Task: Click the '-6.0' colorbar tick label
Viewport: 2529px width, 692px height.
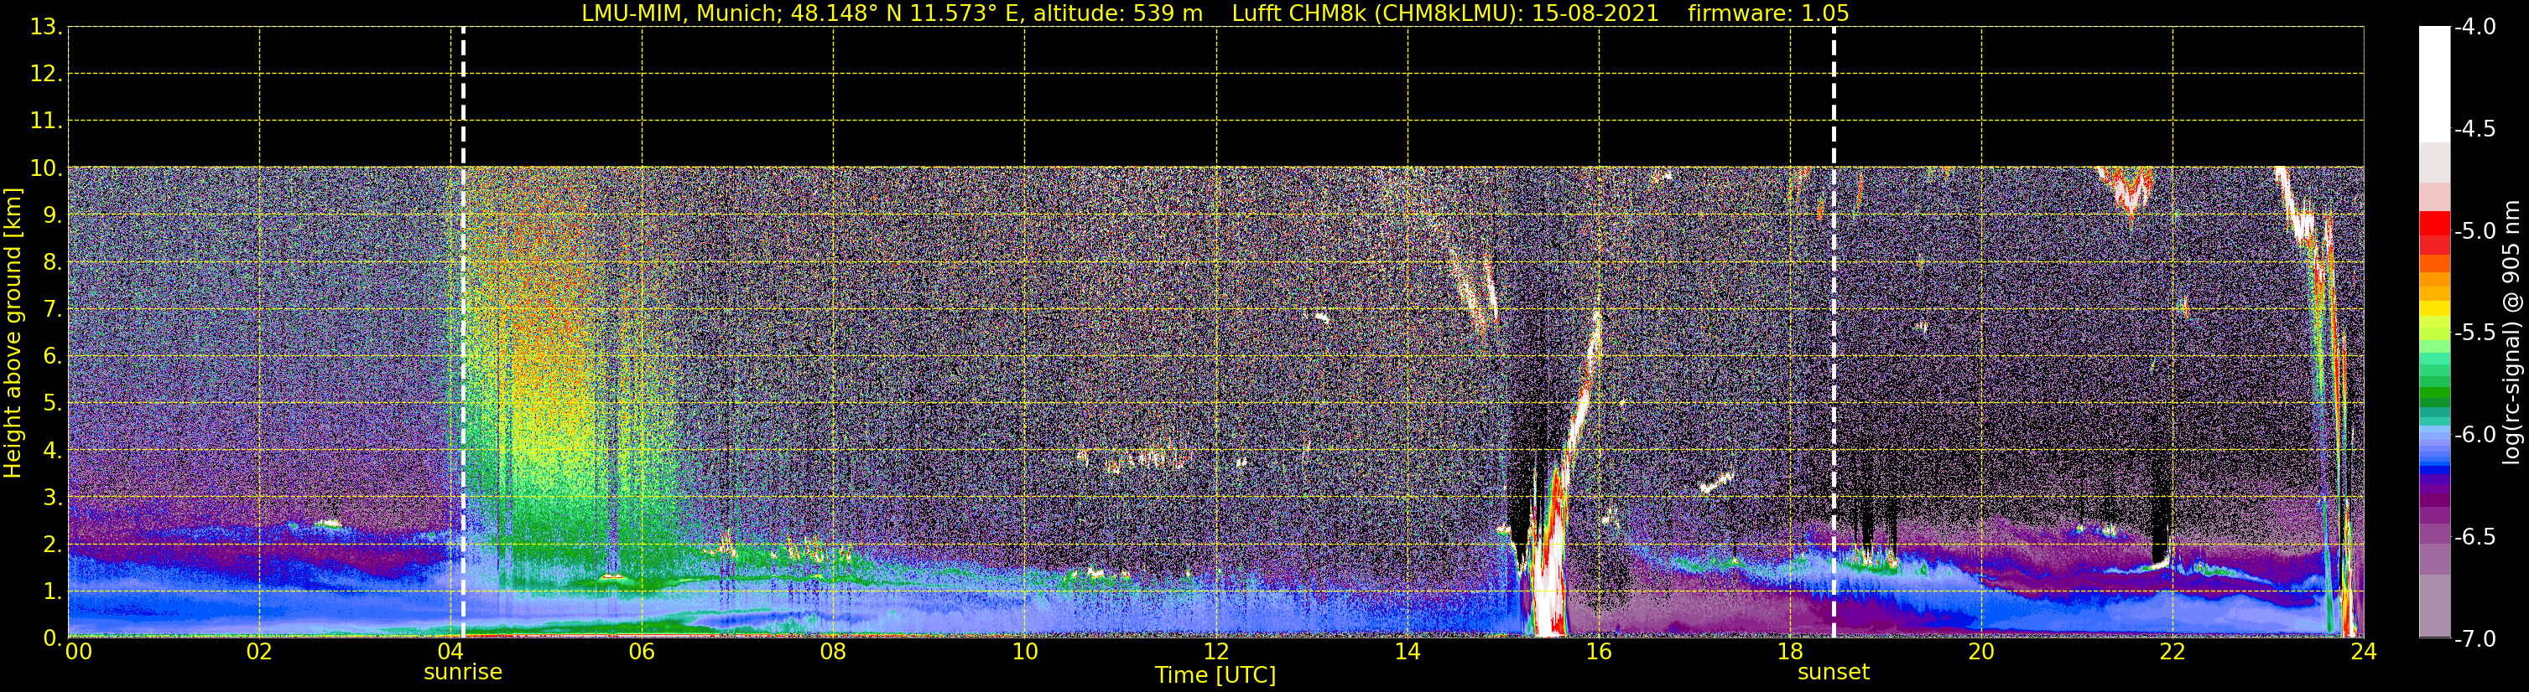Action: [2474, 435]
